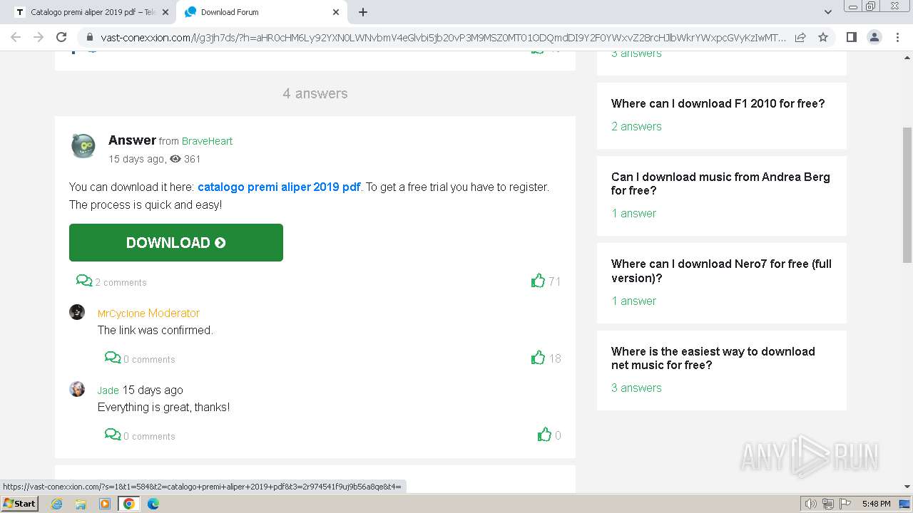Open the easiest way to download net music question
913x513 pixels.
(713, 358)
